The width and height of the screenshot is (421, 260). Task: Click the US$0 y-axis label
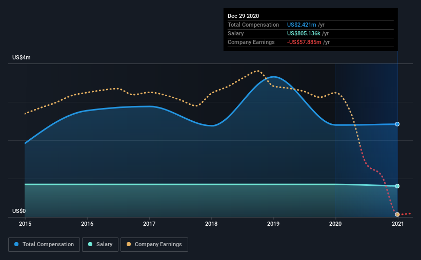(x=19, y=211)
